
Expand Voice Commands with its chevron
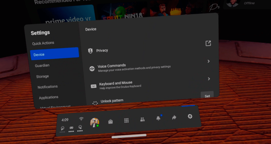click(209, 61)
